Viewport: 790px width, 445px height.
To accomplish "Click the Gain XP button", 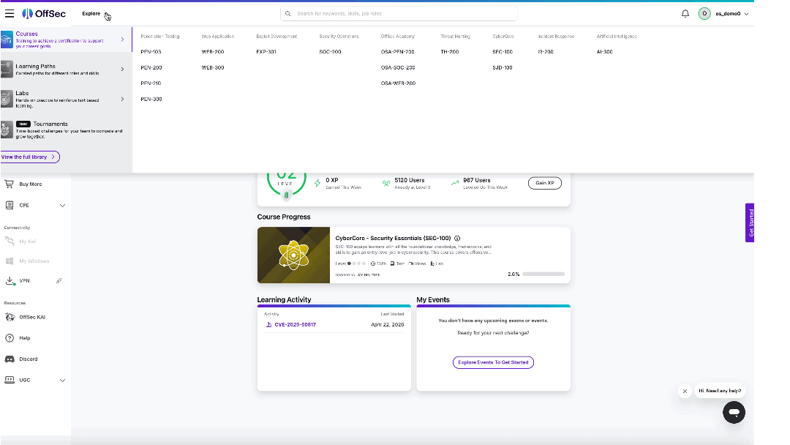I will [545, 183].
